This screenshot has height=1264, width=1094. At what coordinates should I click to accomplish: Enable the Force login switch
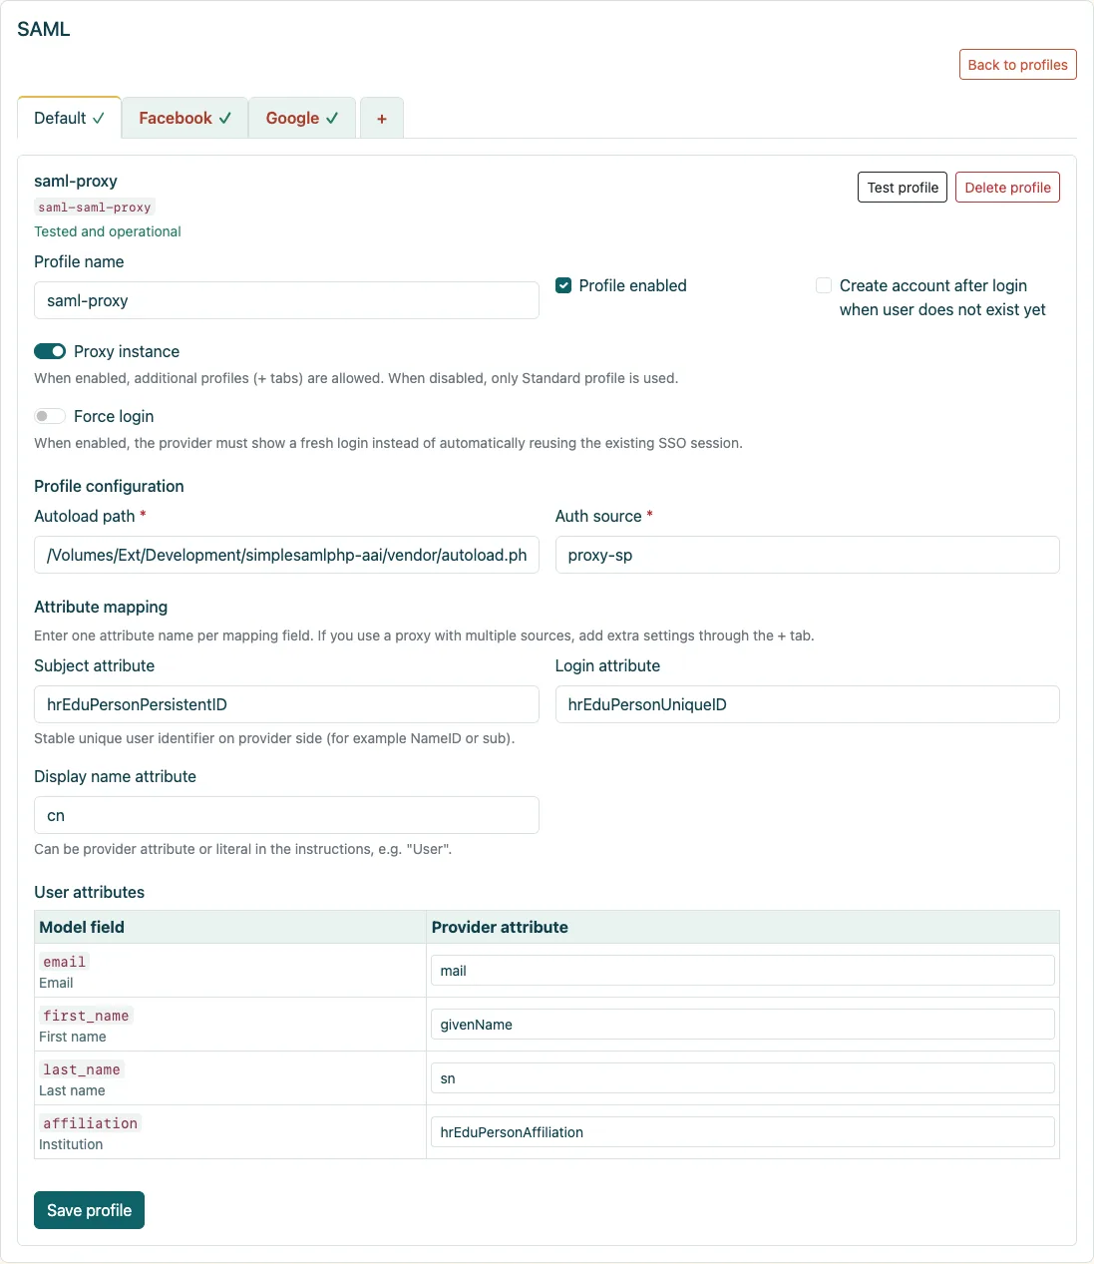(50, 416)
